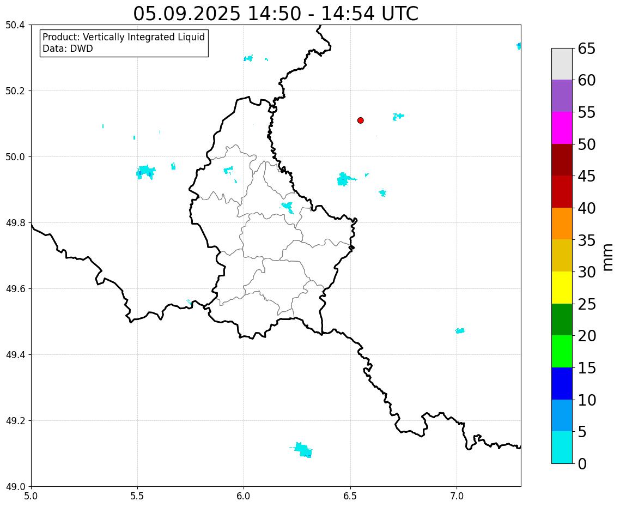Click the 'Data: DWD' label
This screenshot has height=507, width=620.
click(68, 49)
